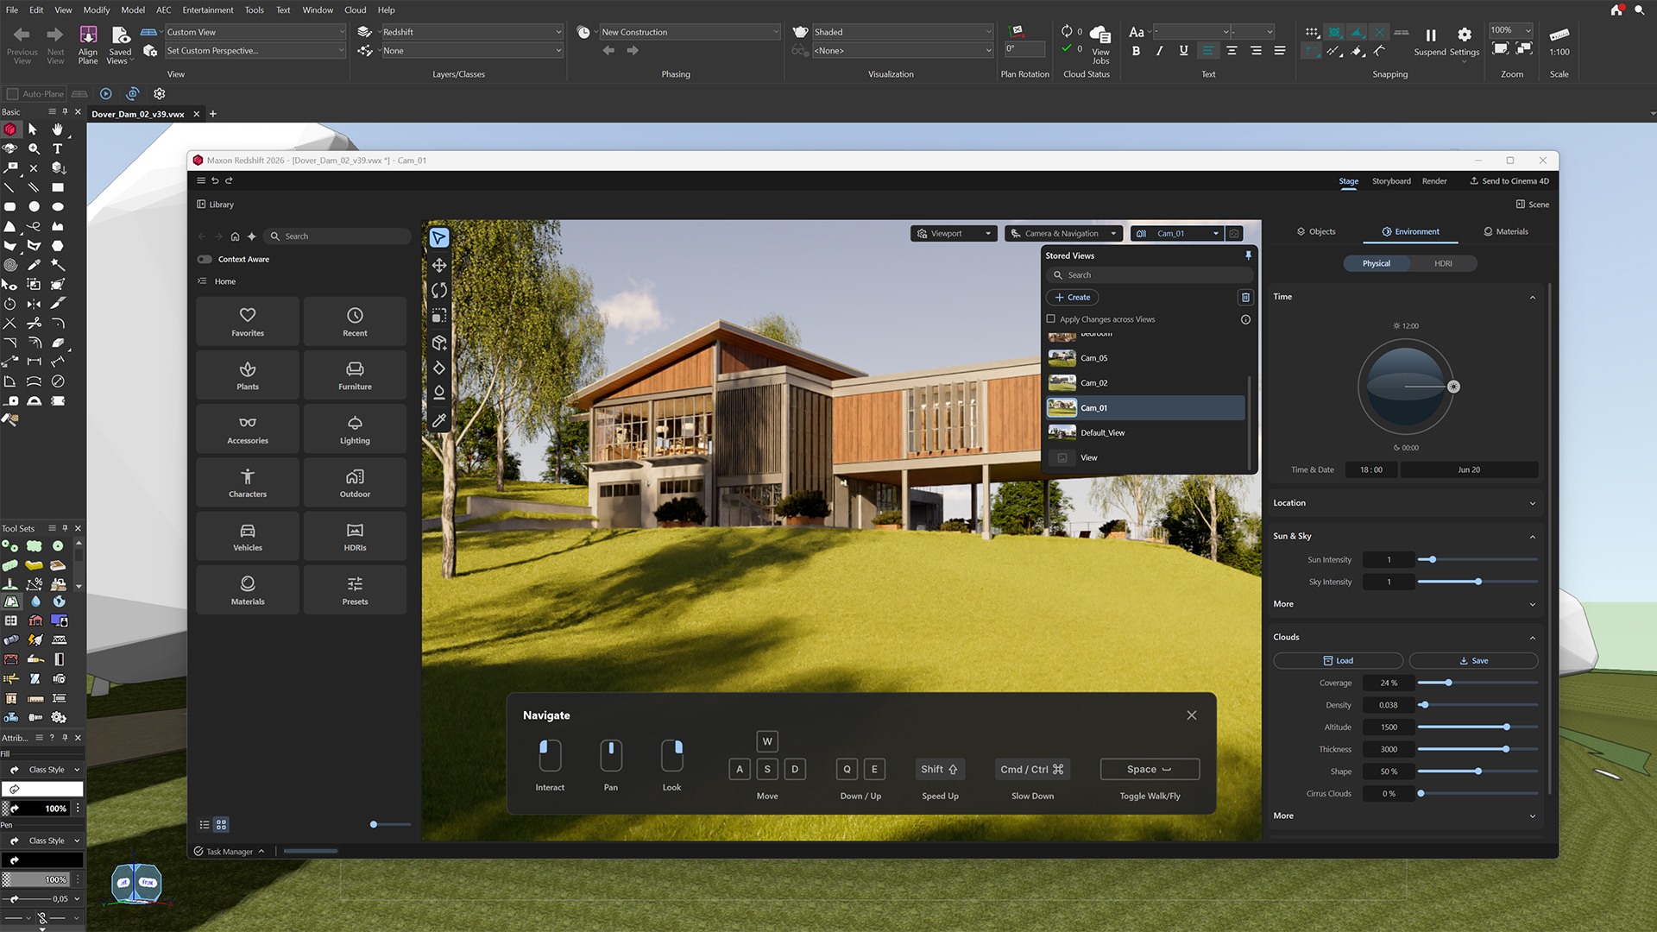Open the AEC menu

pyautogui.click(x=163, y=9)
